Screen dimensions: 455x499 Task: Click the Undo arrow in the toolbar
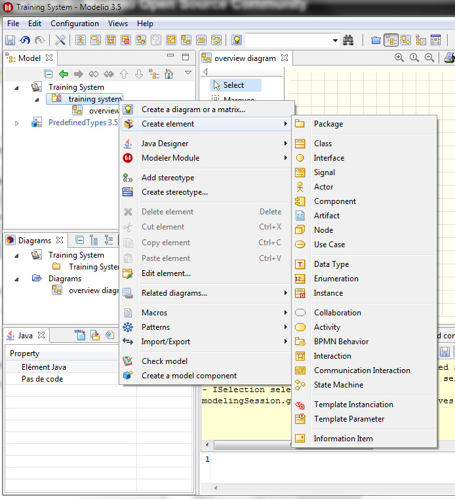click(25, 40)
